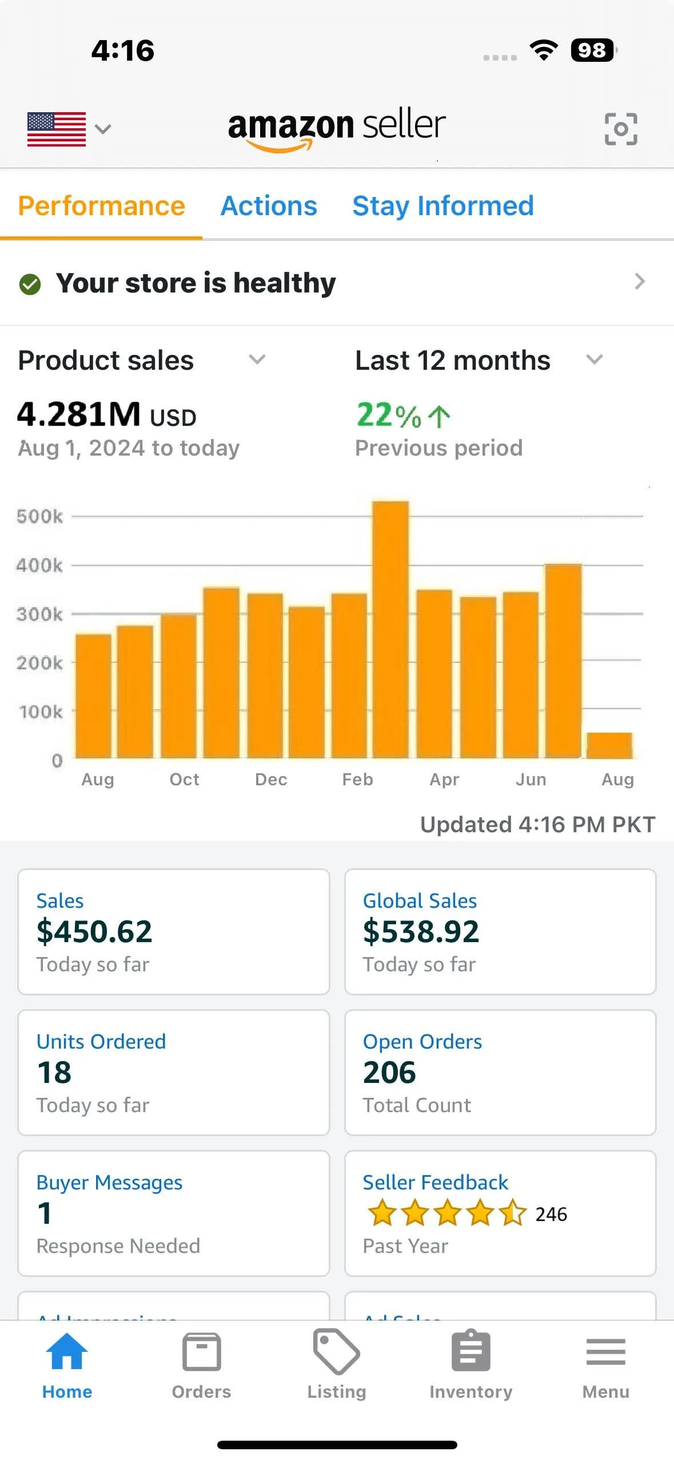This screenshot has height=1463, width=674.
Task: Select the Performance tab
Action: pyautogui.click(x=101, y=206)
